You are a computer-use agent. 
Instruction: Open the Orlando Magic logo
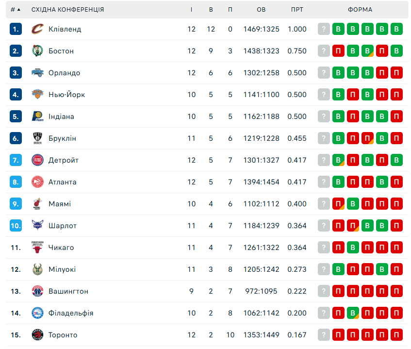point(37,73)
